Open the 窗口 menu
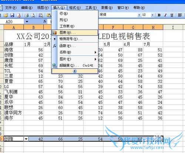Screen dimensions: 185x153 pyautogui.click(x=123, y=8)
